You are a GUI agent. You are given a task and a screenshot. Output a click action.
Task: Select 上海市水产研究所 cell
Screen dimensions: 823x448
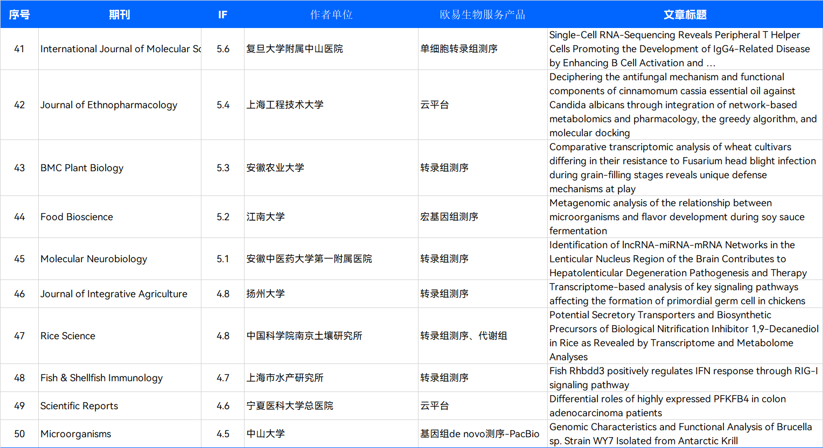point(331,378)
